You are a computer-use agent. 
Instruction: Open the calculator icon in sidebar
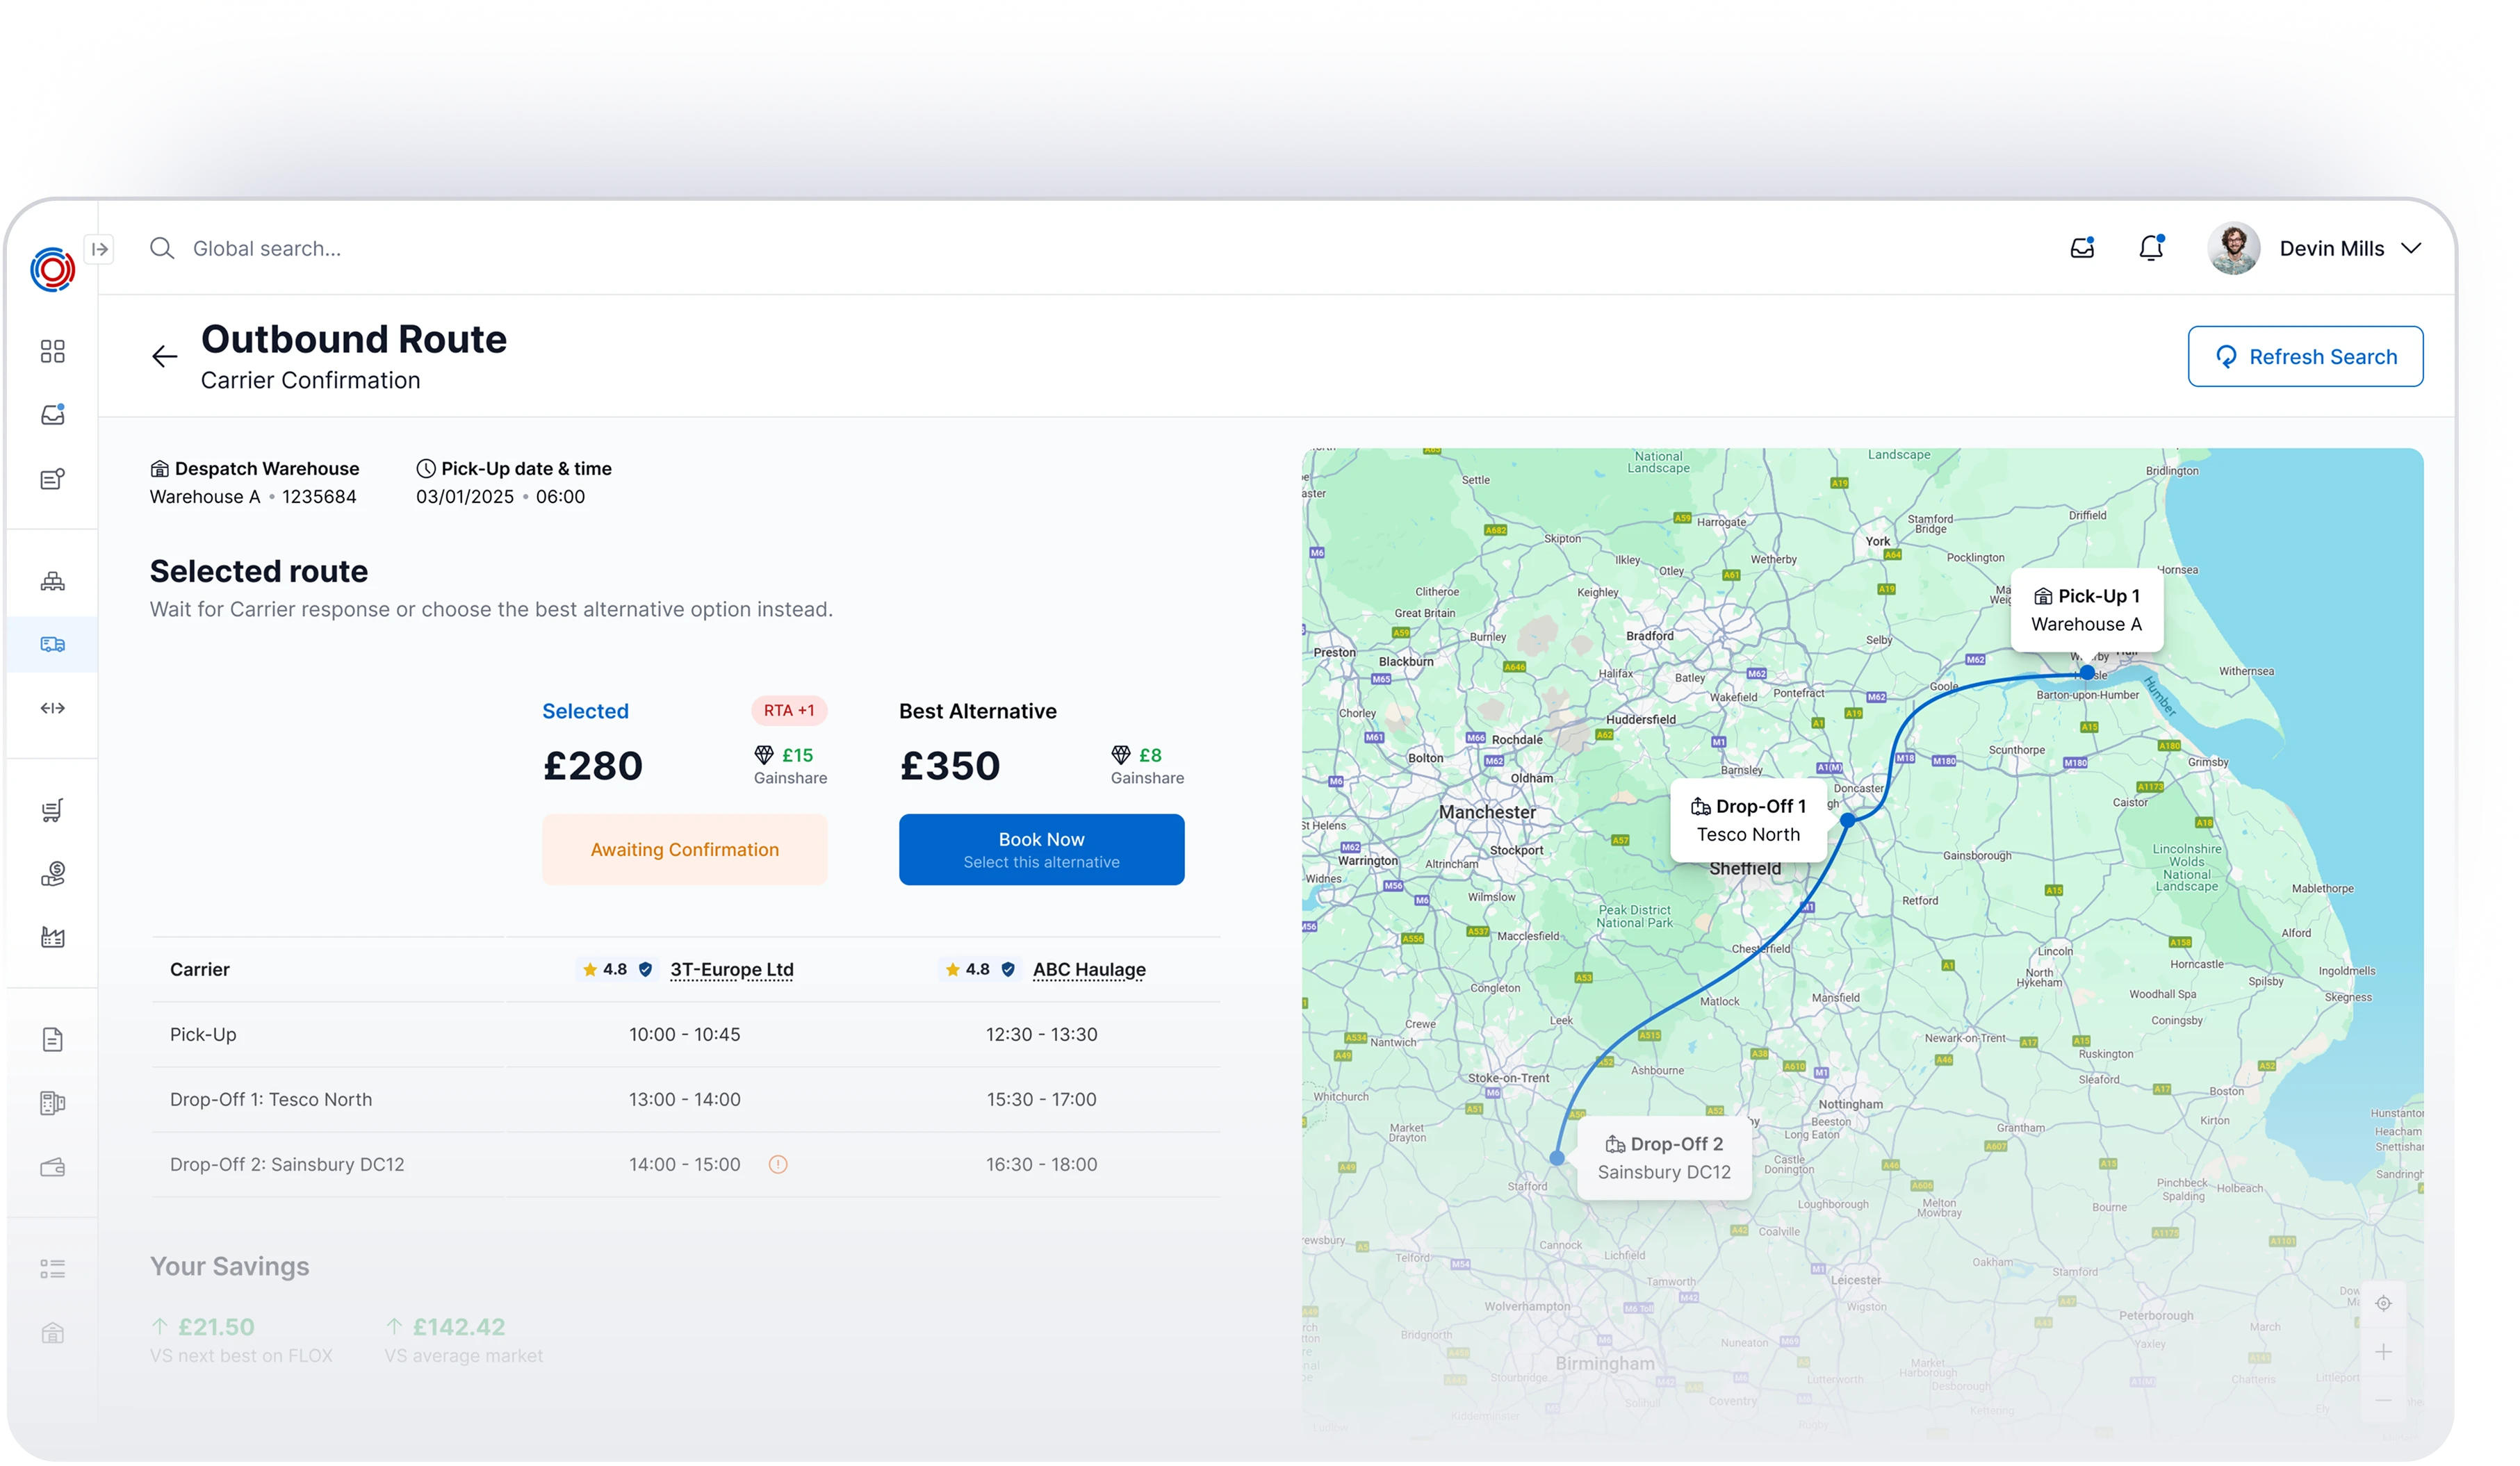click(x=52, y=1103)
